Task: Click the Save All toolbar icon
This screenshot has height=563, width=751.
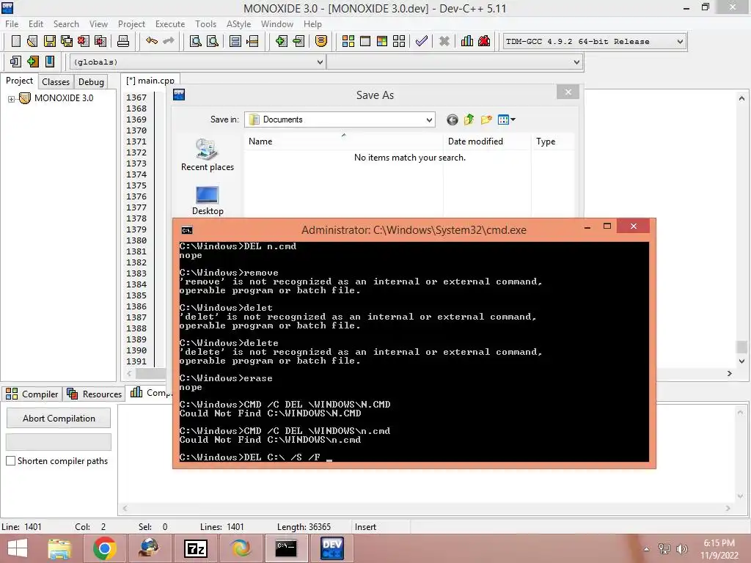Action: click(67, 41)
